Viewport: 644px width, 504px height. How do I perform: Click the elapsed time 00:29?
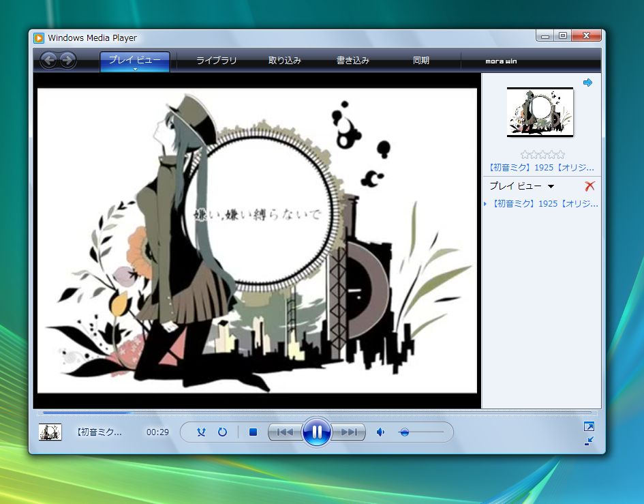click(157, 432)
